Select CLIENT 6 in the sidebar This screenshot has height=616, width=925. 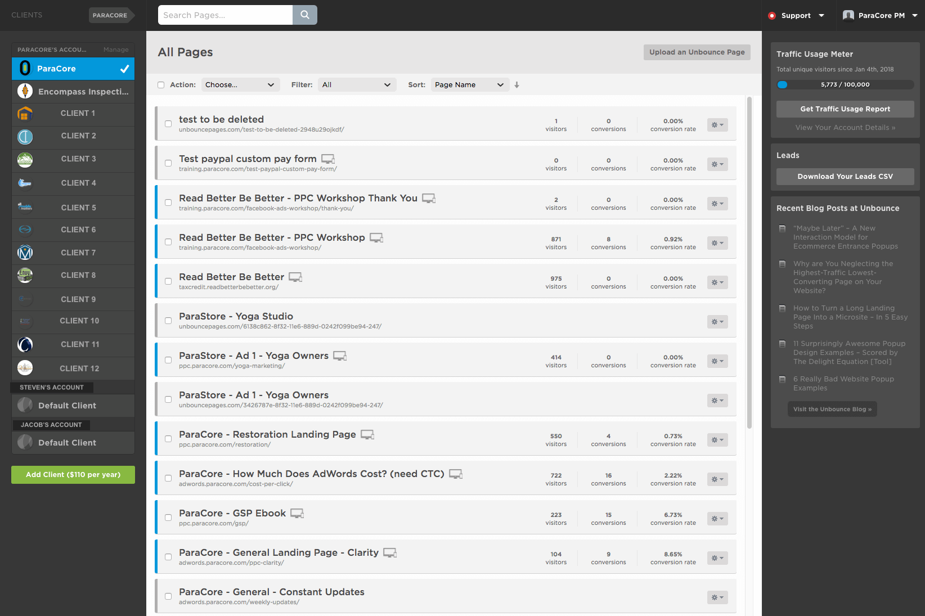click(73, 230)
